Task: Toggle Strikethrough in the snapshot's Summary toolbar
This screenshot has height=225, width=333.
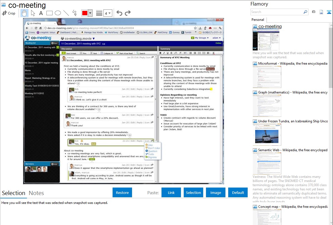Action: tap(171, 53)
